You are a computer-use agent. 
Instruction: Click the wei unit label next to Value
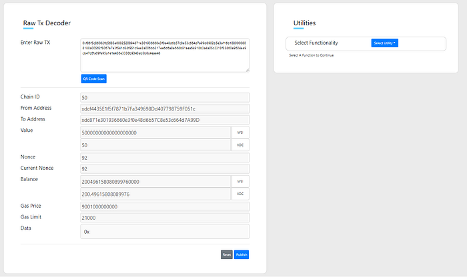point(240,133)
